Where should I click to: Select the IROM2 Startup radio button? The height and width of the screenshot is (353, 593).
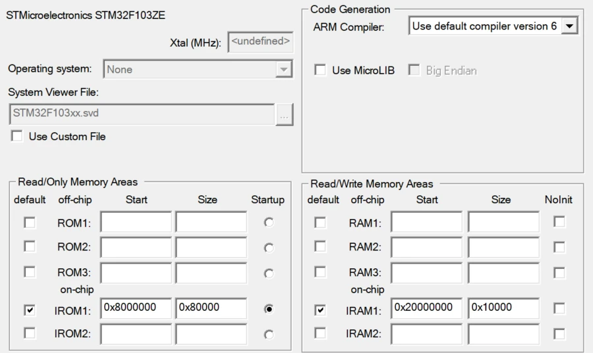(269, 335)
